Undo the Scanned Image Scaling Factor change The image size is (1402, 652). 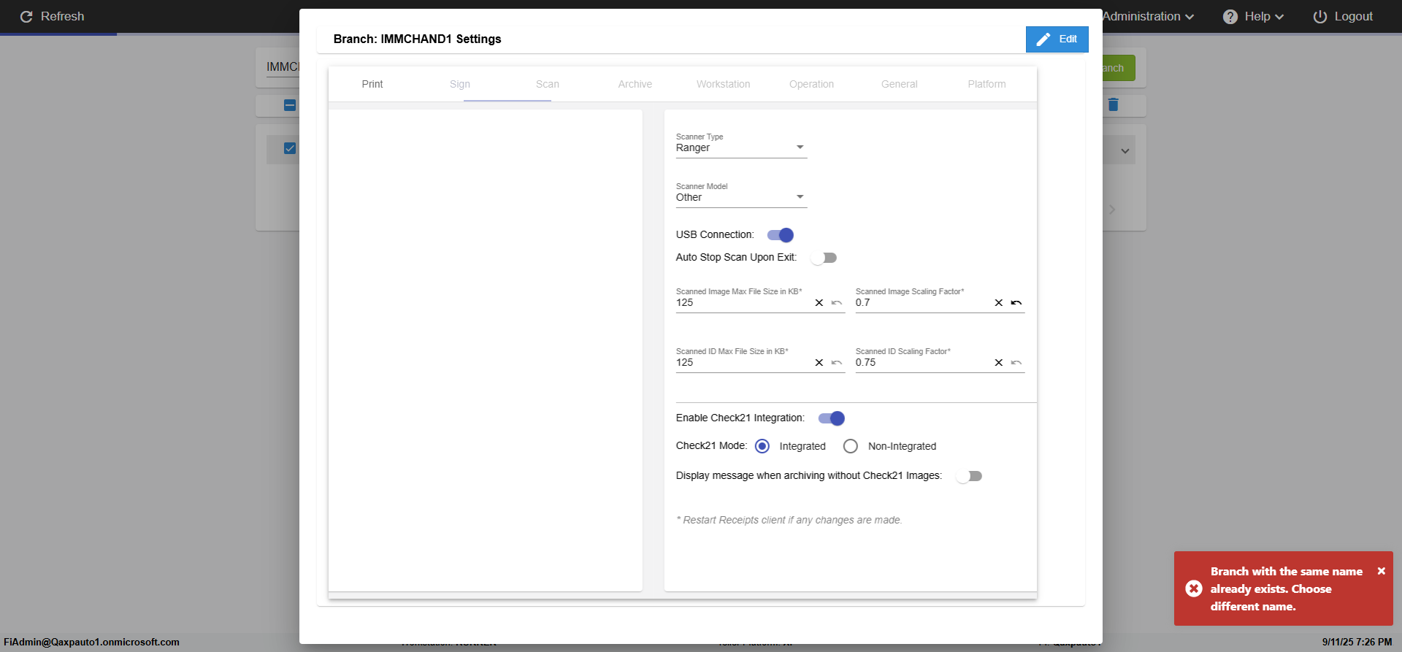tap(1016, 303)
